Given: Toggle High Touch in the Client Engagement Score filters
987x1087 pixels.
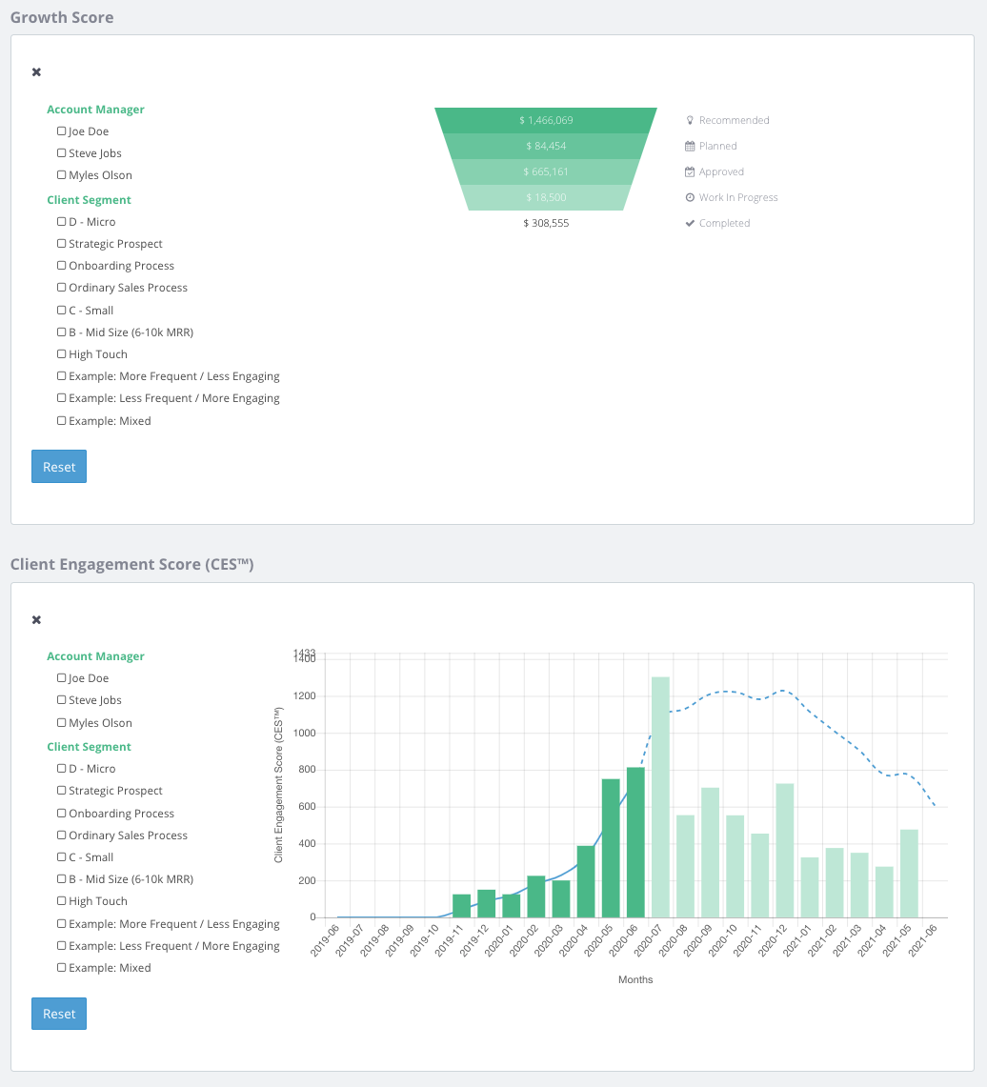Looking at the screenshot, I should point(62,901).
